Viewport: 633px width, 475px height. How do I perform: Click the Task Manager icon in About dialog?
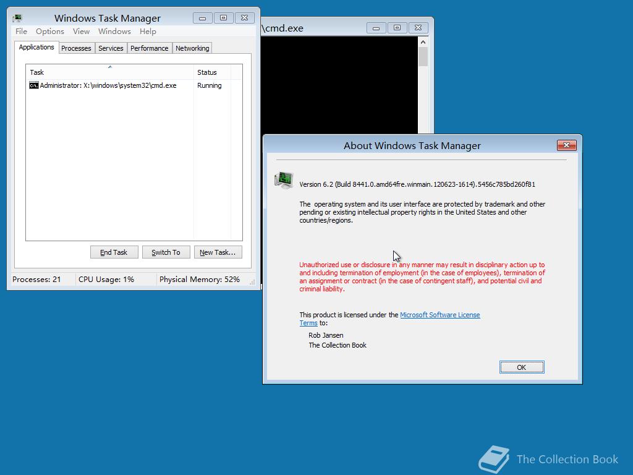point(284,180)
